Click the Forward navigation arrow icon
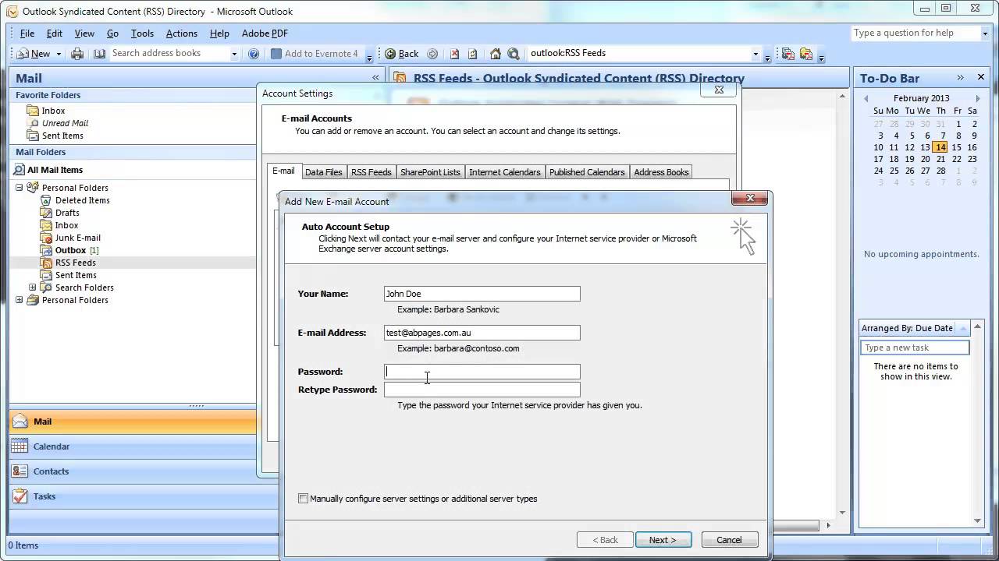Screen dimensions: 999x561 pyautogui.click(x=432, y=54)
